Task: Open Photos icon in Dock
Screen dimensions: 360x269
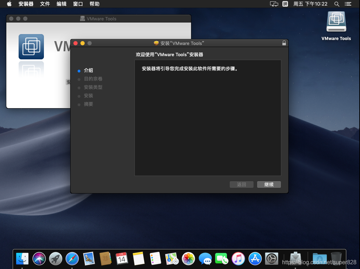Action: 189,259
